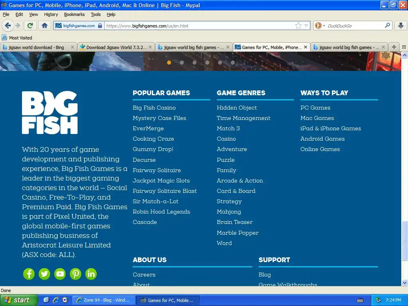Open the Big Fish Casino link

[154, 108]
